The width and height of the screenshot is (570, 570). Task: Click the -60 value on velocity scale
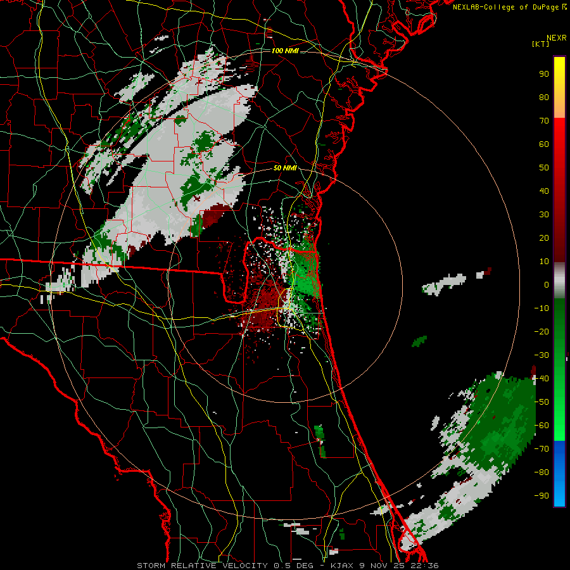coord(541,426)
